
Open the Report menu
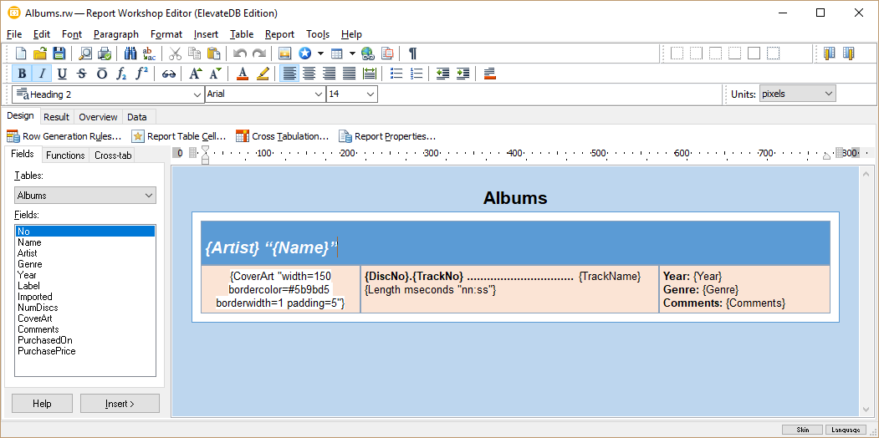click(279, 34)
